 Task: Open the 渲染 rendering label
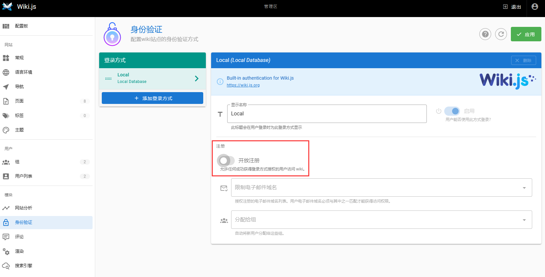pyautogui.click(x=19, y=251)
